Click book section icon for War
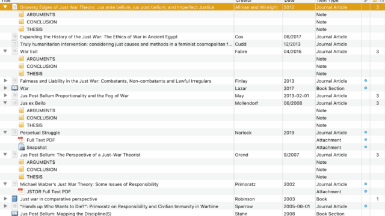Viewport: 385px width, 216px height. 14,88
